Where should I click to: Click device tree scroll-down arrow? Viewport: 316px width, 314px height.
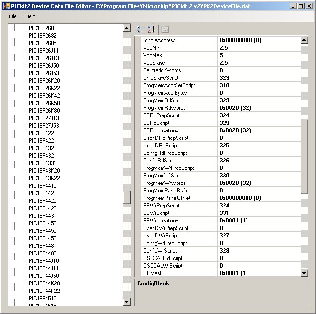point(127,301)
